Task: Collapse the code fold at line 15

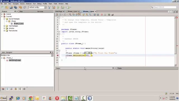Action: point(59,50)
